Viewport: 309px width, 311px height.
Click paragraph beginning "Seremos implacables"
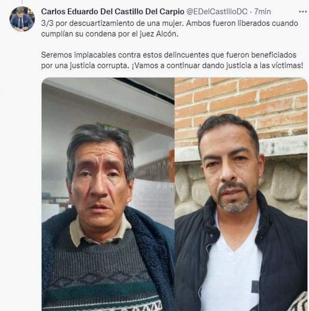[172, 60]
